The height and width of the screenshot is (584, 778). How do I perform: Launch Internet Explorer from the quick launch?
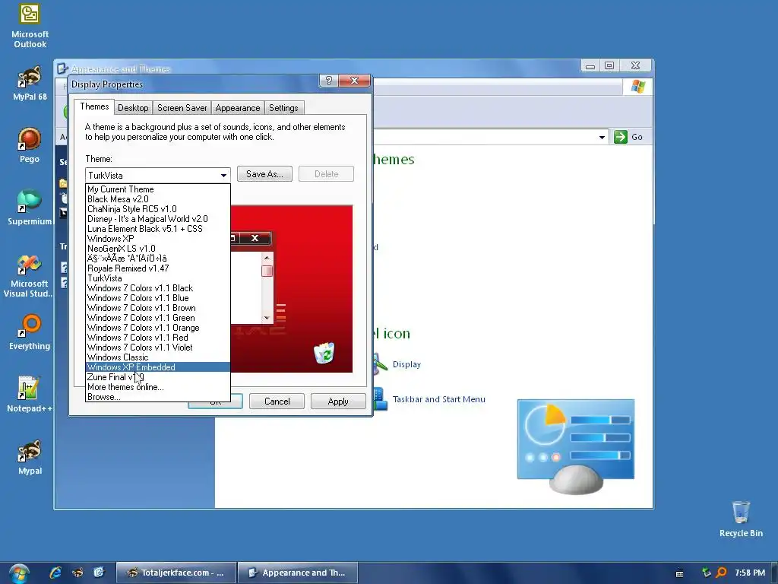point(55,573)
